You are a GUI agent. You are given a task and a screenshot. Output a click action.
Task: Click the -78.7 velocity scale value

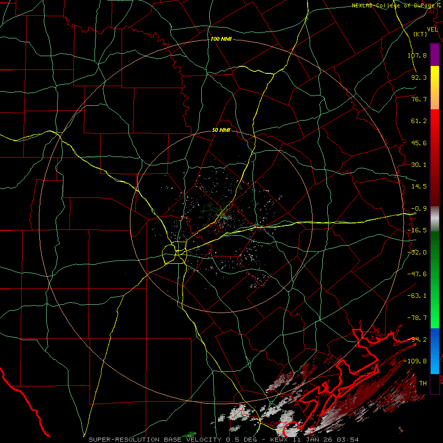click(x=417, y=318)
